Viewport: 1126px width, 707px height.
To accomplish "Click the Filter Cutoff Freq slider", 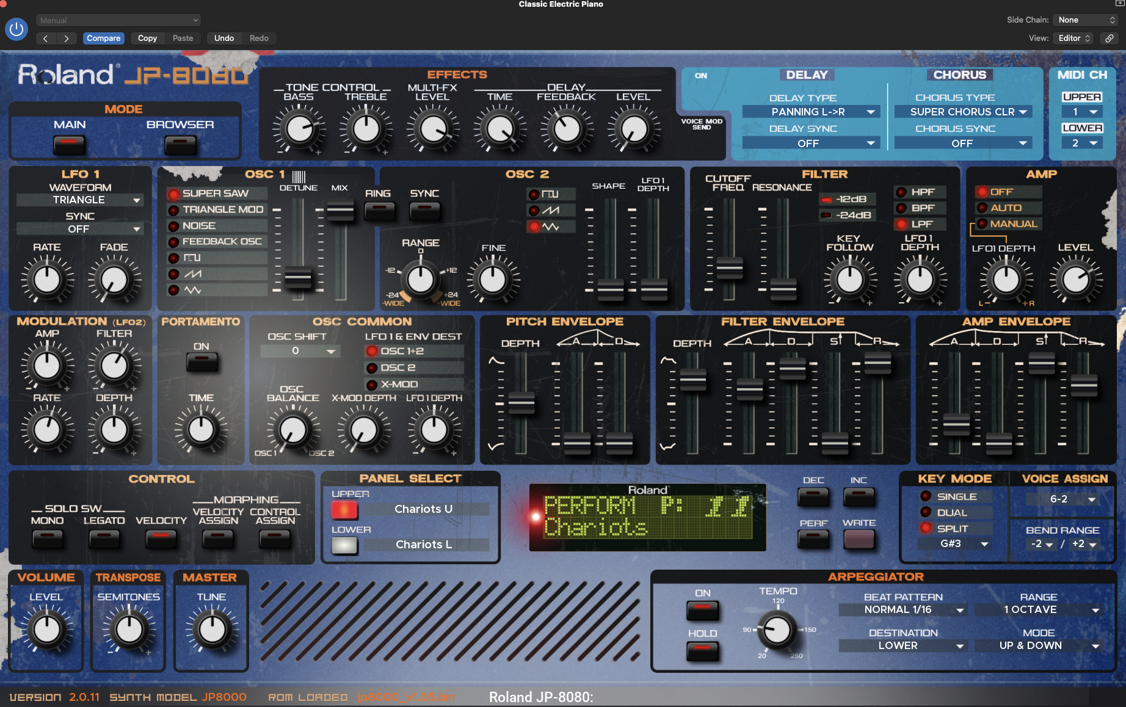I will pyautogui.click(x=729, y=267).
